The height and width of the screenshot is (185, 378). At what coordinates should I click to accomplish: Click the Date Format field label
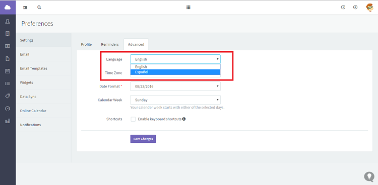[110, 86]
